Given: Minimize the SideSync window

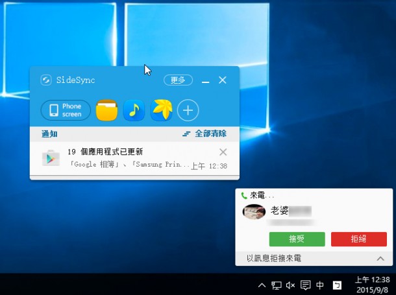Looking at the screenshot, I should 206,81.
